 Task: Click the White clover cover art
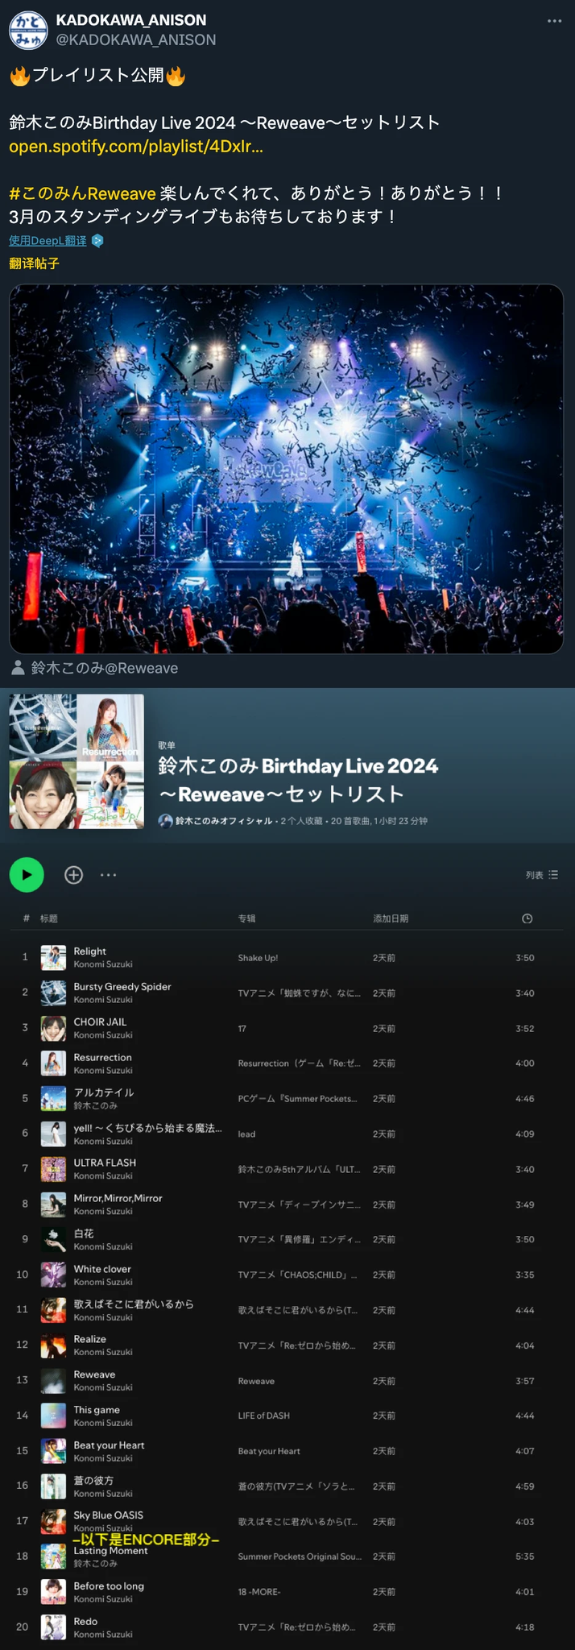pyautogui.click(x=53, y=1275)
